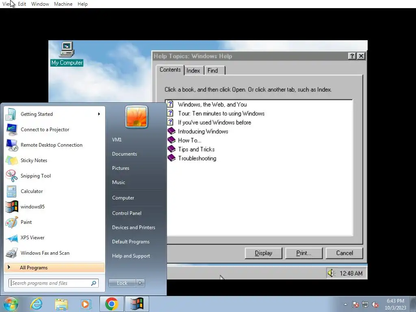416x312 pixels.
Task: Click the network status tray icon
Action: pyautogui.click(x=365, y=305)
